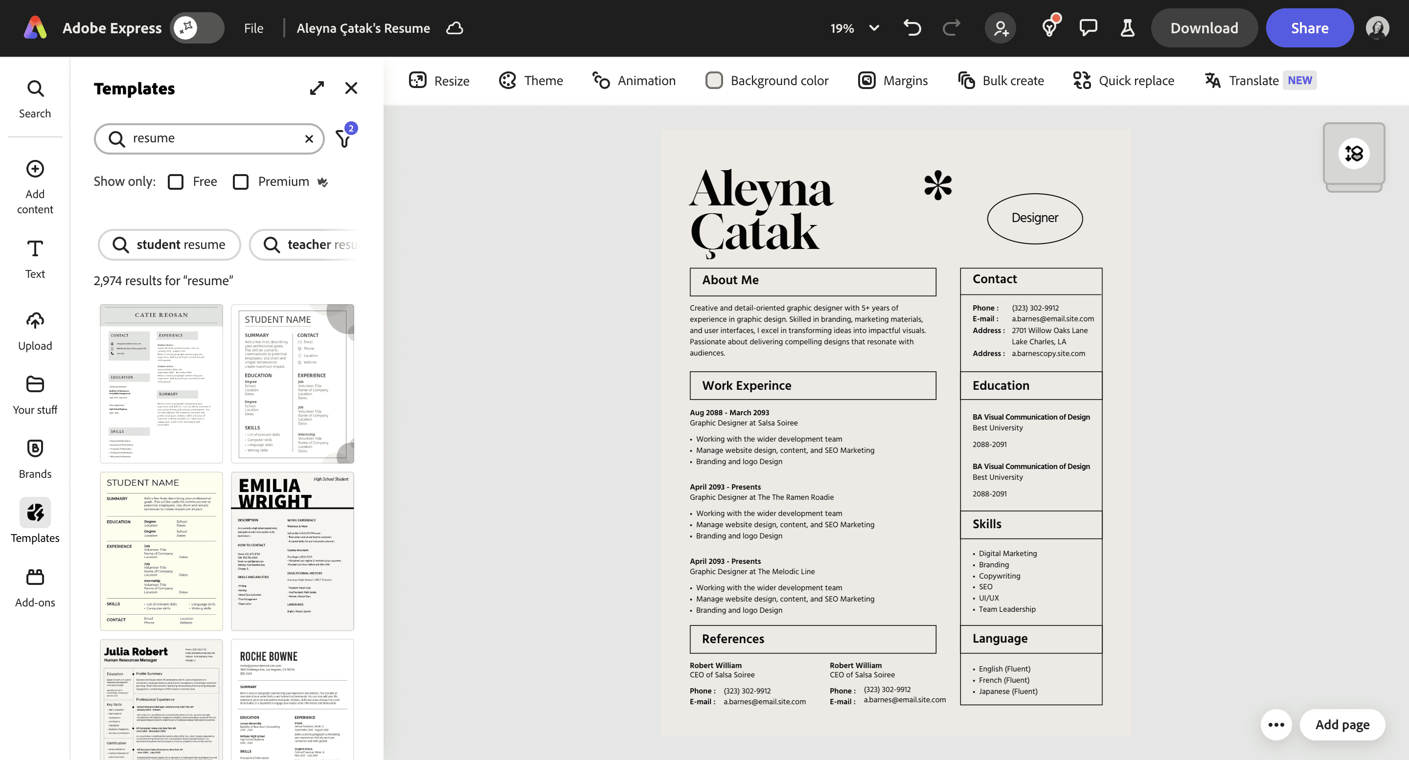Image resolution: width=1409 pixels, height=760 pixels.
Task: Open the beaker experiments icon
Action: [x=1127, y=28]
